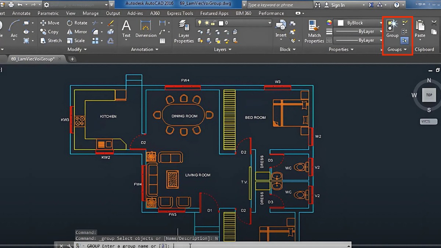Image resolution: width=441 pixels, height=248 pixels.
Task: Switch to the 69_LamViecVoiGroup drawing tab
Action: coord(33,59)
